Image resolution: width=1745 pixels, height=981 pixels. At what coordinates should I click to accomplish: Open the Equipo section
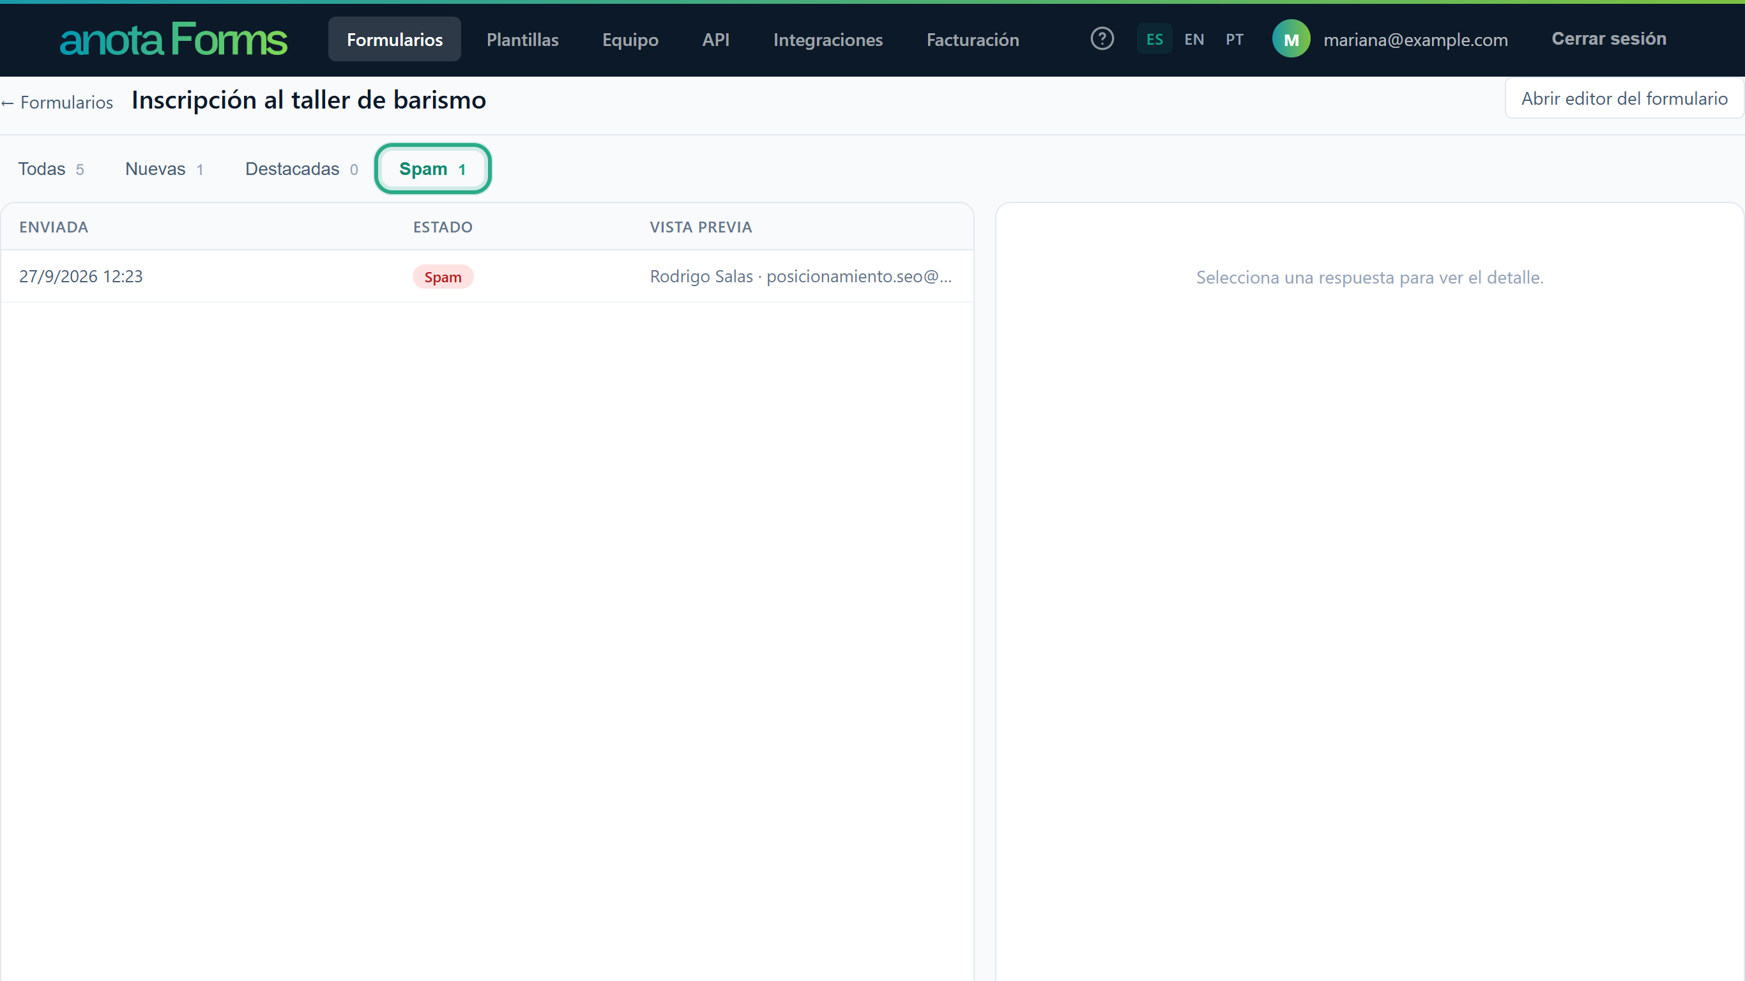630,40
